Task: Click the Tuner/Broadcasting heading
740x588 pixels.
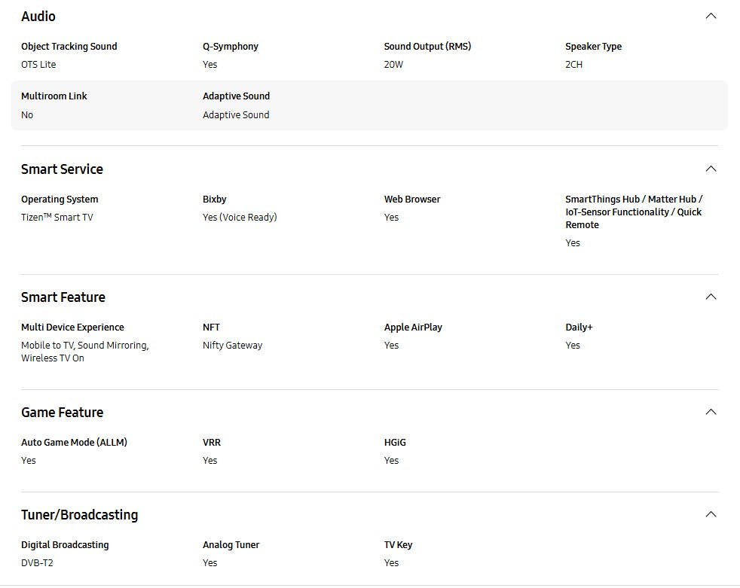Action: tap(79, 515)
